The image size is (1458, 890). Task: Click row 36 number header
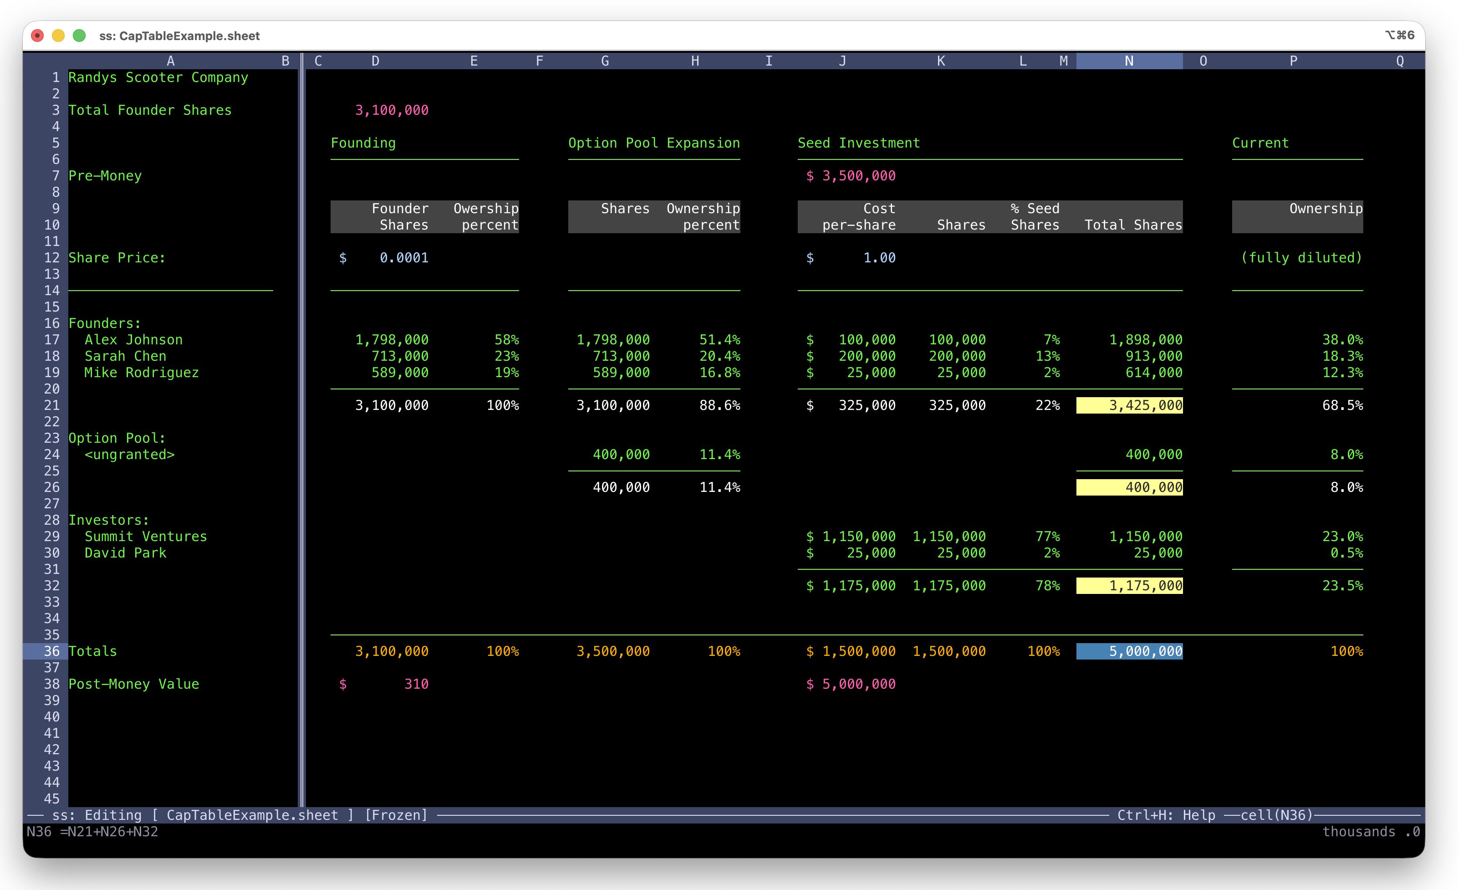click(x=51, y=651)
